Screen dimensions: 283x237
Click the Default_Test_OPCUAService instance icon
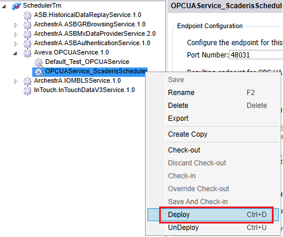(39, 62)
